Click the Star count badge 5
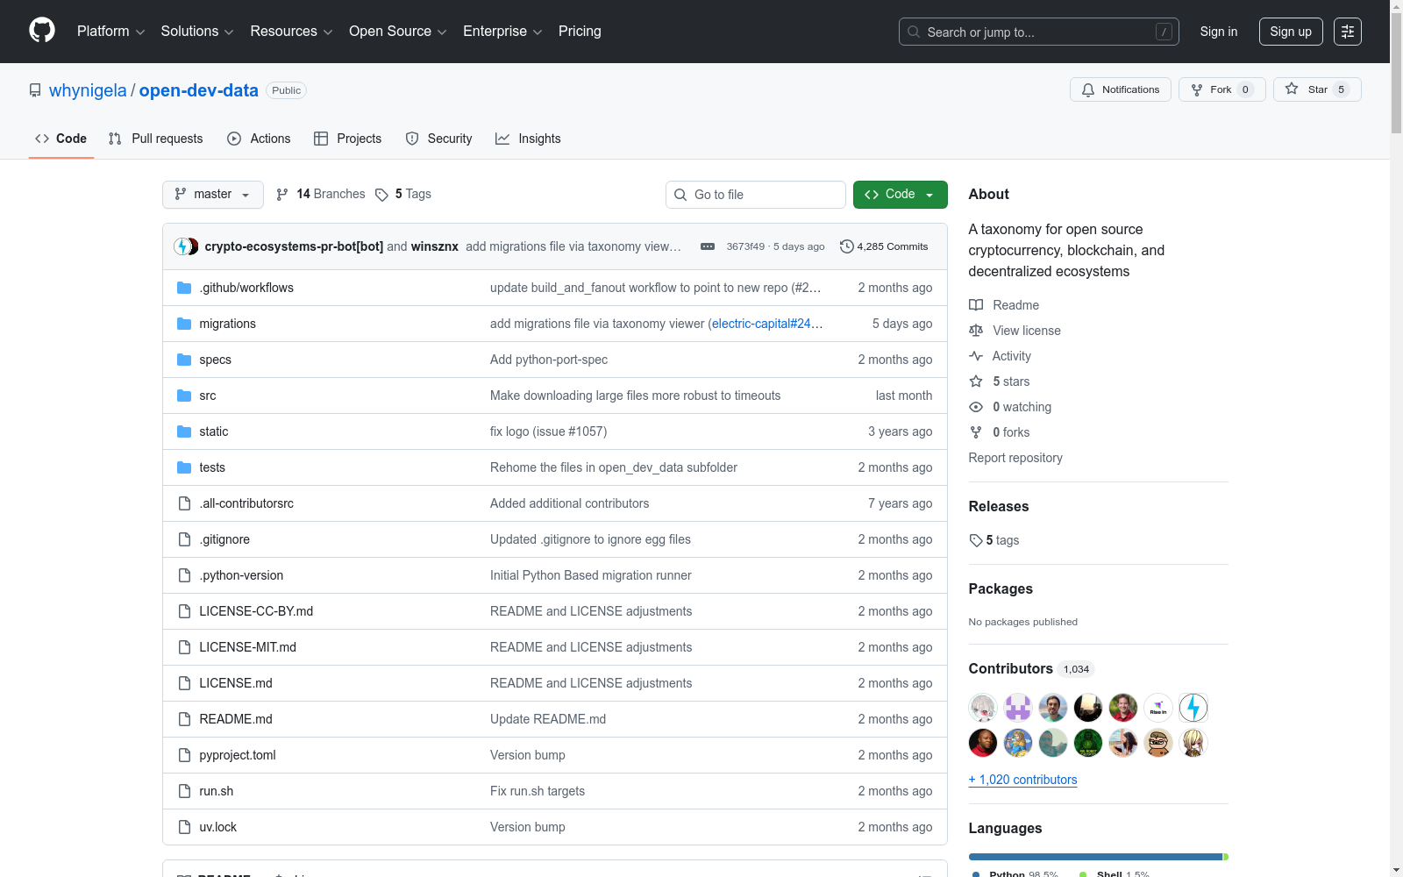Screen dimensions: 1403x877 1341,89
